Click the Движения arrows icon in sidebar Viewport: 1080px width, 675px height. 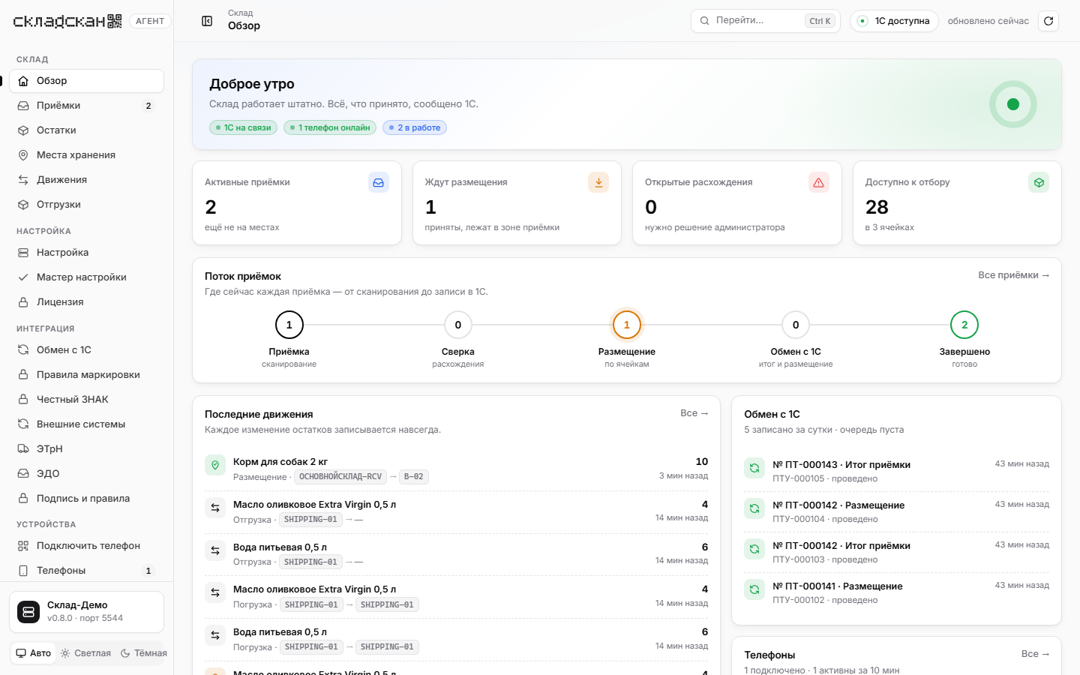[23, 180]
